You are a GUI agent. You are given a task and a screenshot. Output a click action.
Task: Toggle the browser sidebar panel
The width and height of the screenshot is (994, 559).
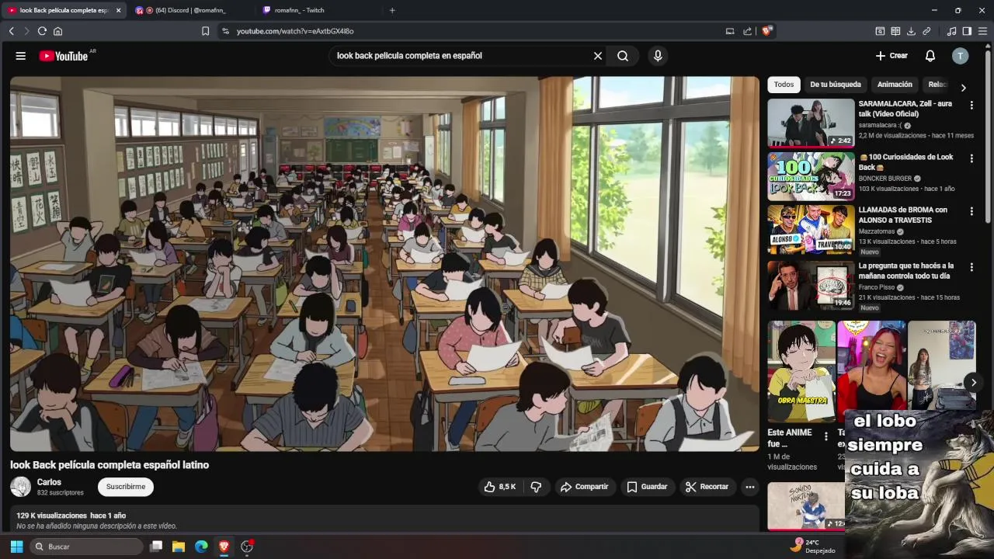967,31
